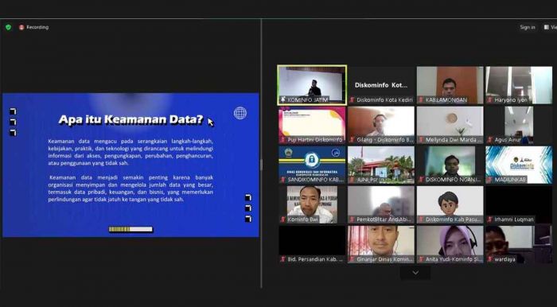The width and height of the screenshot is (557, 307).
Task: Click muted mic icon for Bid. Persandian Kab.
Action: (283, 259)
